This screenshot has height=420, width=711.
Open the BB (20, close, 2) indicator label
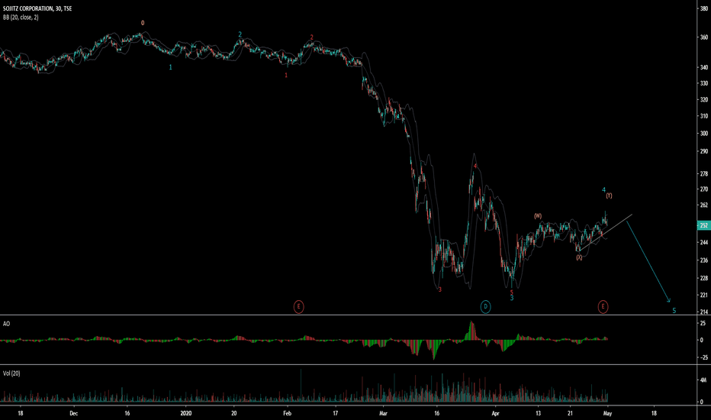(21, 18)
